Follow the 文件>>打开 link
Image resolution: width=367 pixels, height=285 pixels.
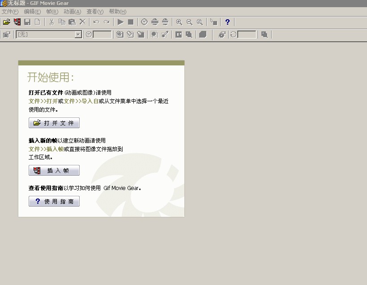coord(43,101)
